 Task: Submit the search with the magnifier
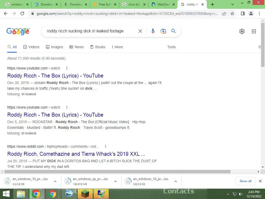[173, 31]
